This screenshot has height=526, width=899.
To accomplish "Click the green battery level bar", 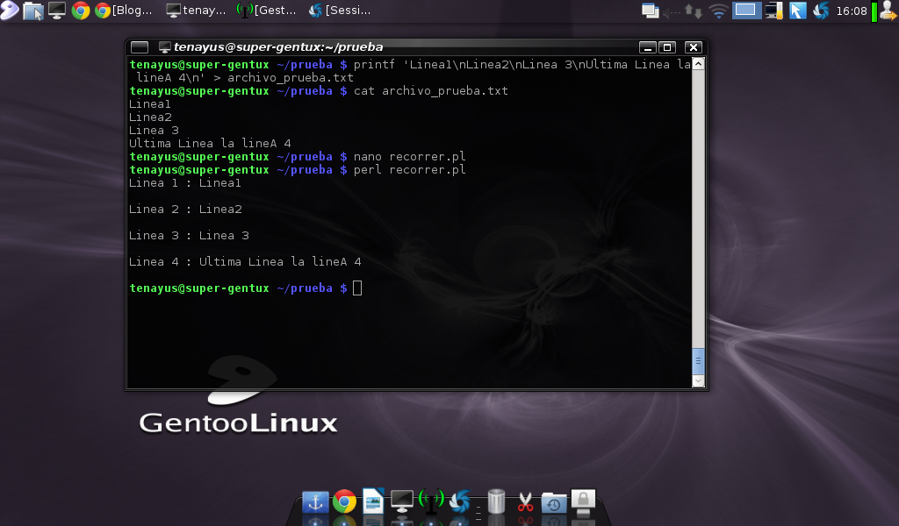I will (874, 12).
